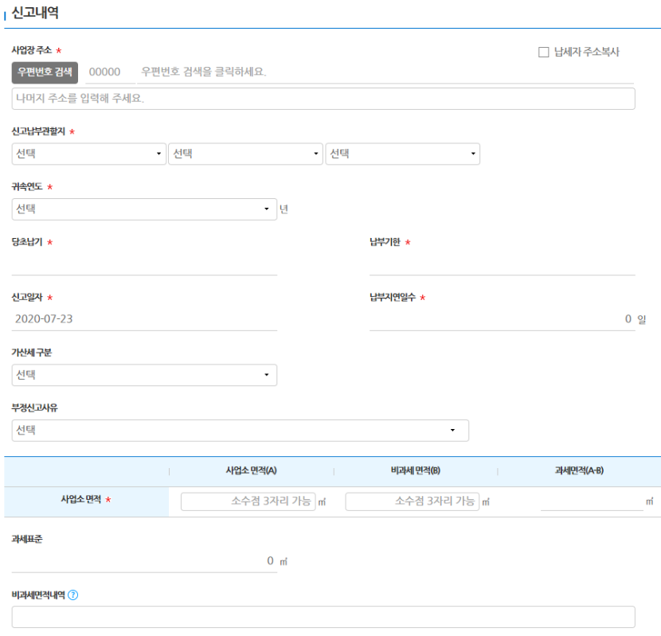The height and width of the screenshot is (636, 661).
Task: Click the 사업소 면적(A) column header
Action: [x=251, y=470]
